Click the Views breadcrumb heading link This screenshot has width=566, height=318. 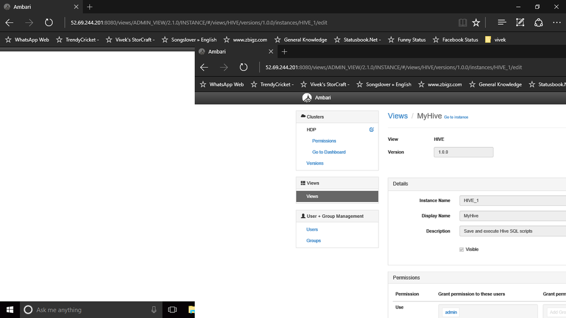pos(397,116)
